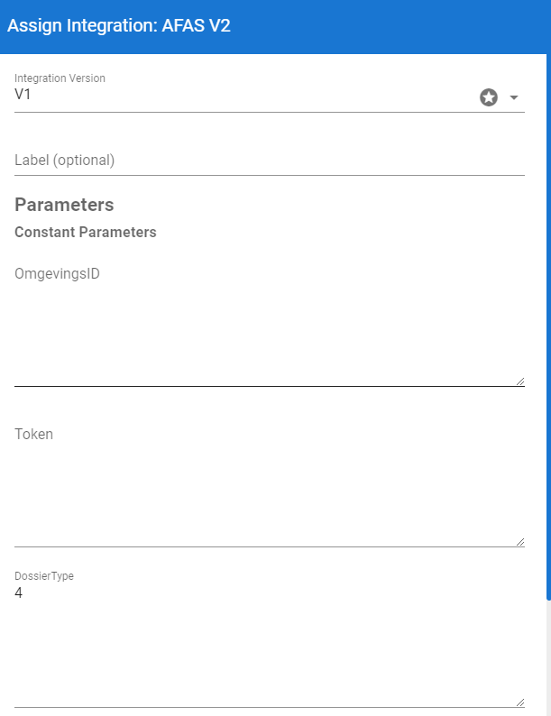The image size is (551, 716).
Task: Click the vertical scrollbar thumb
Action: pyautogui.click(x=547, y=325)
